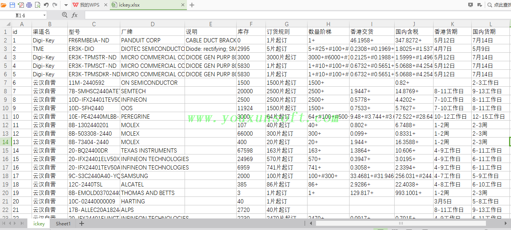Undo the last action
The height and width of the screenshot is (230, 511).
(46, 5)
